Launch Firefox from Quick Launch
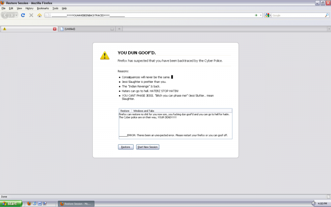 coord(29,204)
